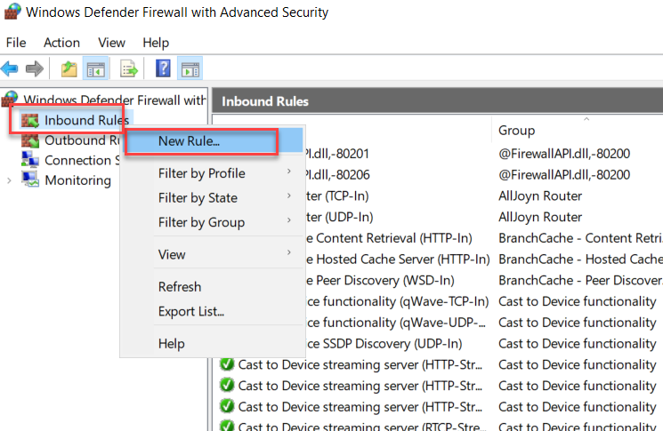663x431 pixels.
Task: Expand the Monitoring tree node arrow
Action: point(10,180)
